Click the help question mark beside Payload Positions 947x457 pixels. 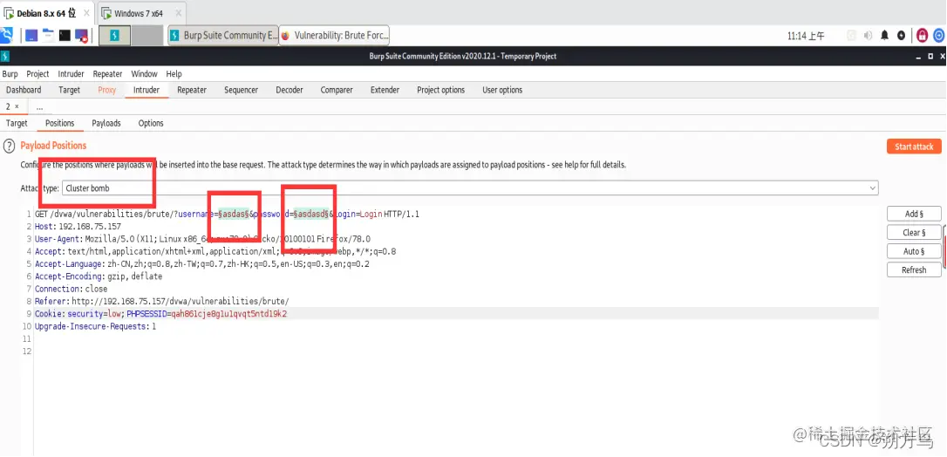pyautogui.click(x=9, y=146)
